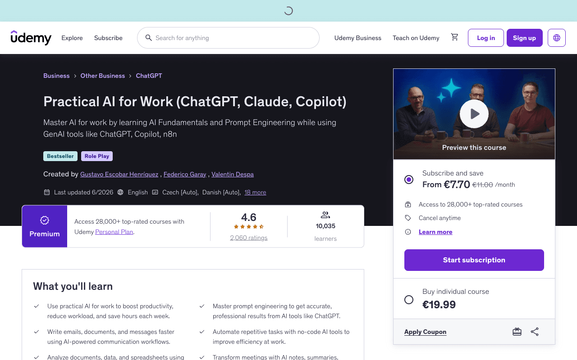Click the Role Play badge

[x=97, y=156]
